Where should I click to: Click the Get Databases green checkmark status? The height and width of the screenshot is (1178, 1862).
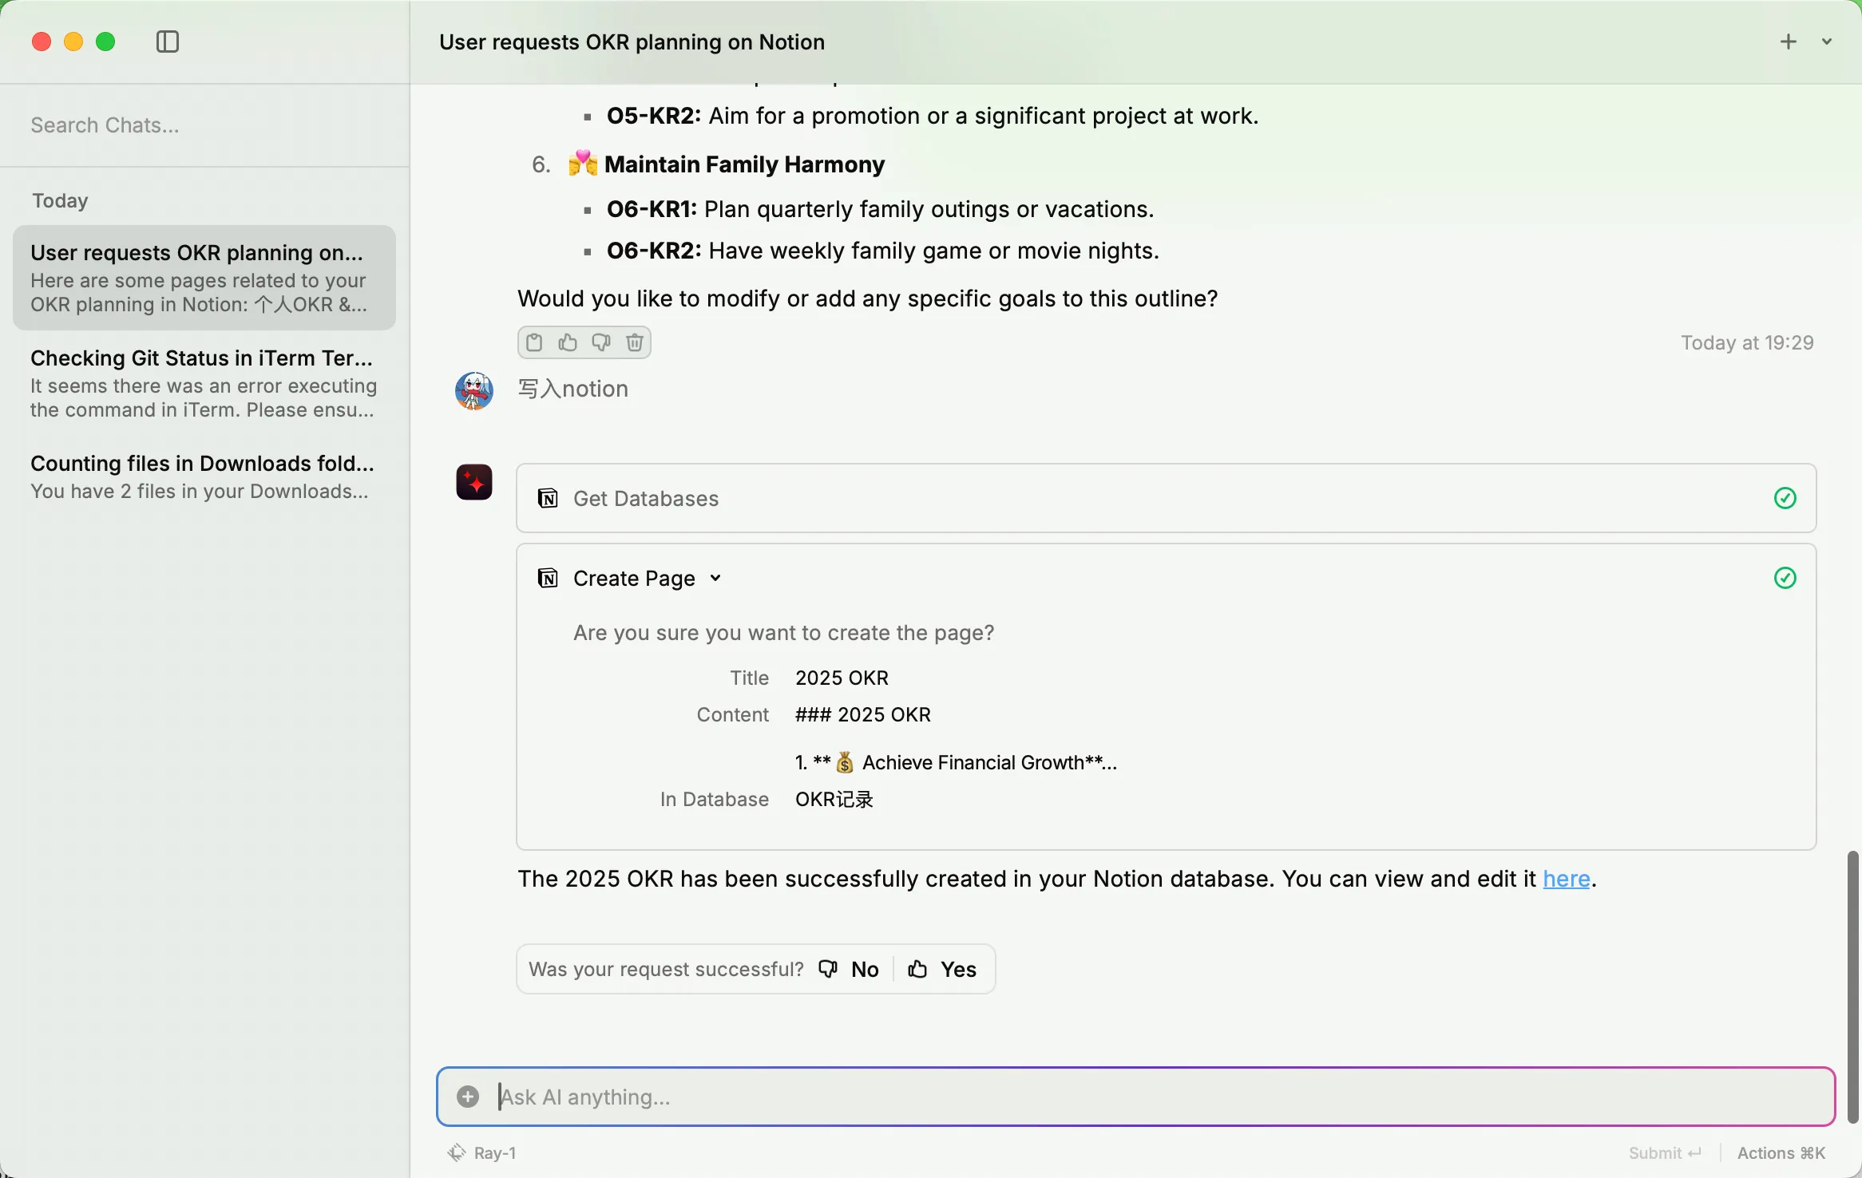(x=1785, y=499)
